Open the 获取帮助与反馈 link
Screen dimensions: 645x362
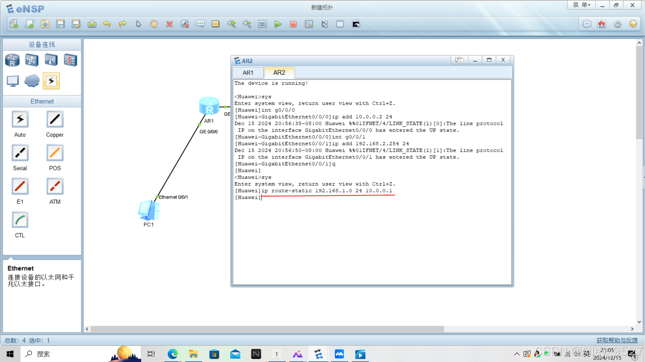pos(617,340)
